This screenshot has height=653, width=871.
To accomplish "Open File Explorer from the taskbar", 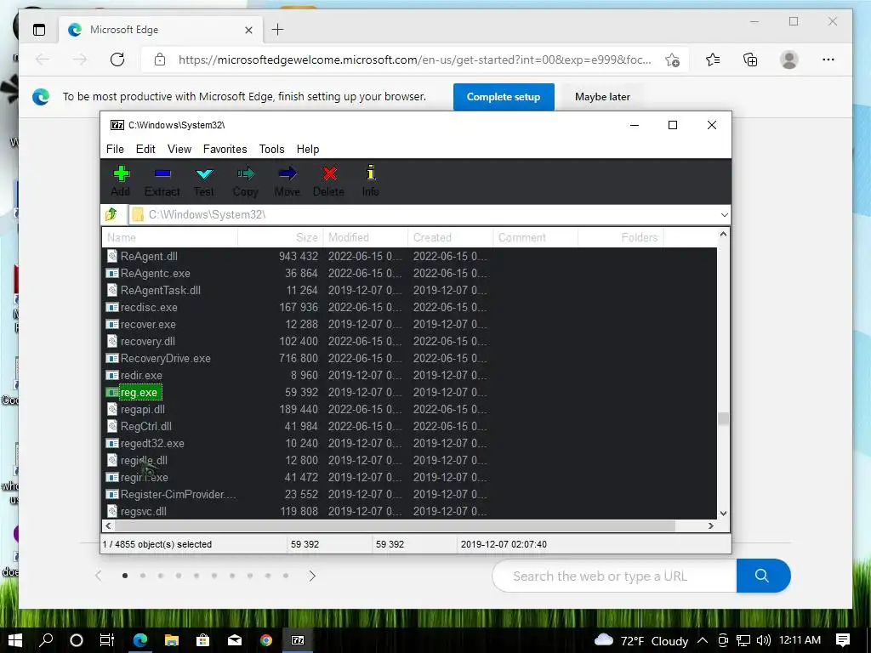I will pyautogui.click(x=172, y=640).
